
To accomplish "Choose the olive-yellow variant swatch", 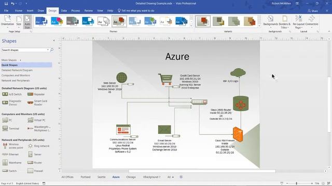I will (218, 21).
